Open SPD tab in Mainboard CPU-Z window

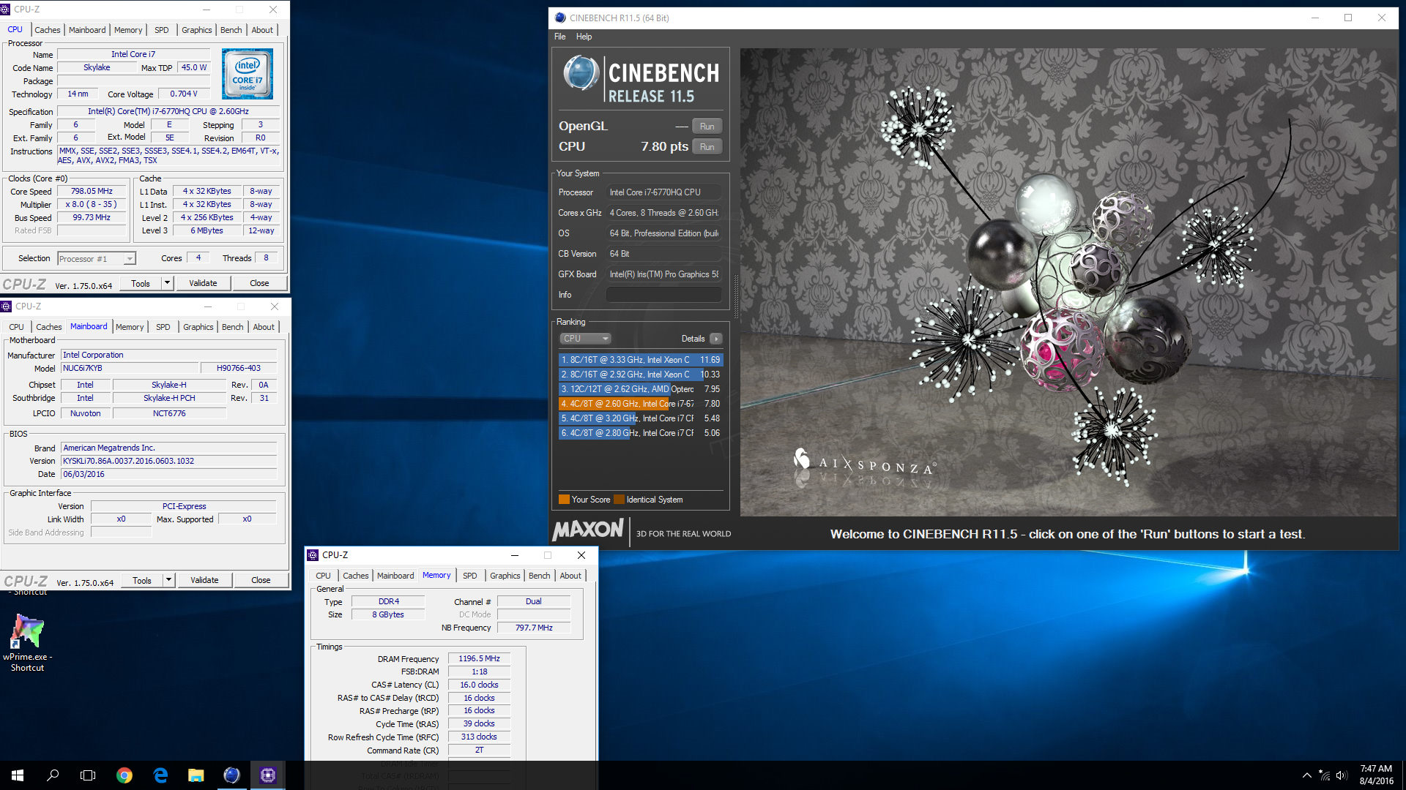[163, 327]
